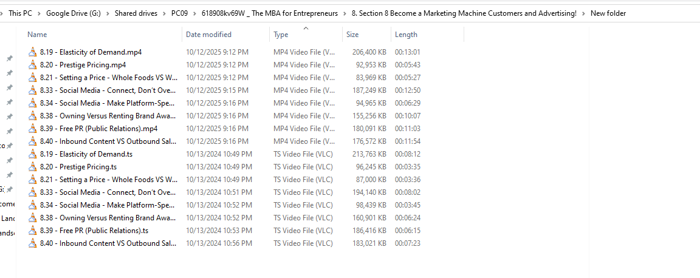Image resolution: width=700 pixels, height=278 pixels.
Task: Select the icon of the 8.40 Inbound Content TS file
Action: [x=33, y=243]
